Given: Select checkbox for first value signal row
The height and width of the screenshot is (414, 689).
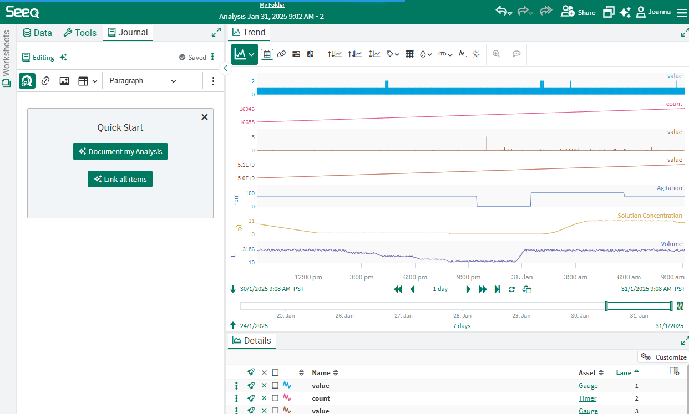Looking at the screenshot, I should [x=275, y=386].
